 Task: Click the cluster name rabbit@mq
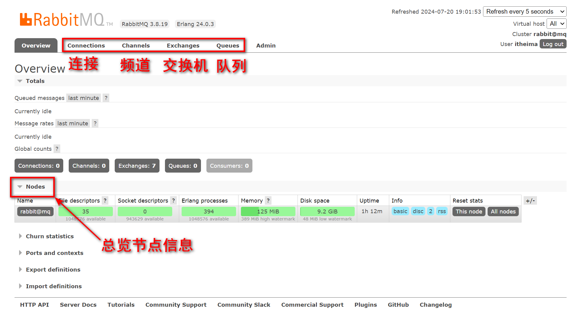(550, 34)
